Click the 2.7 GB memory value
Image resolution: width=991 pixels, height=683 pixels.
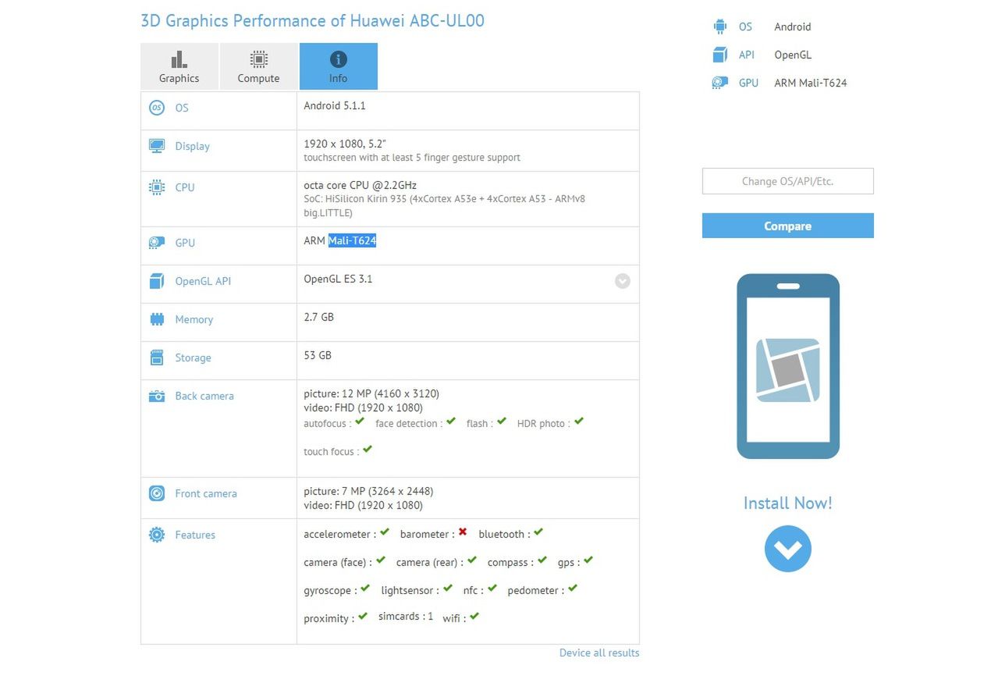(x=318, y=317)
